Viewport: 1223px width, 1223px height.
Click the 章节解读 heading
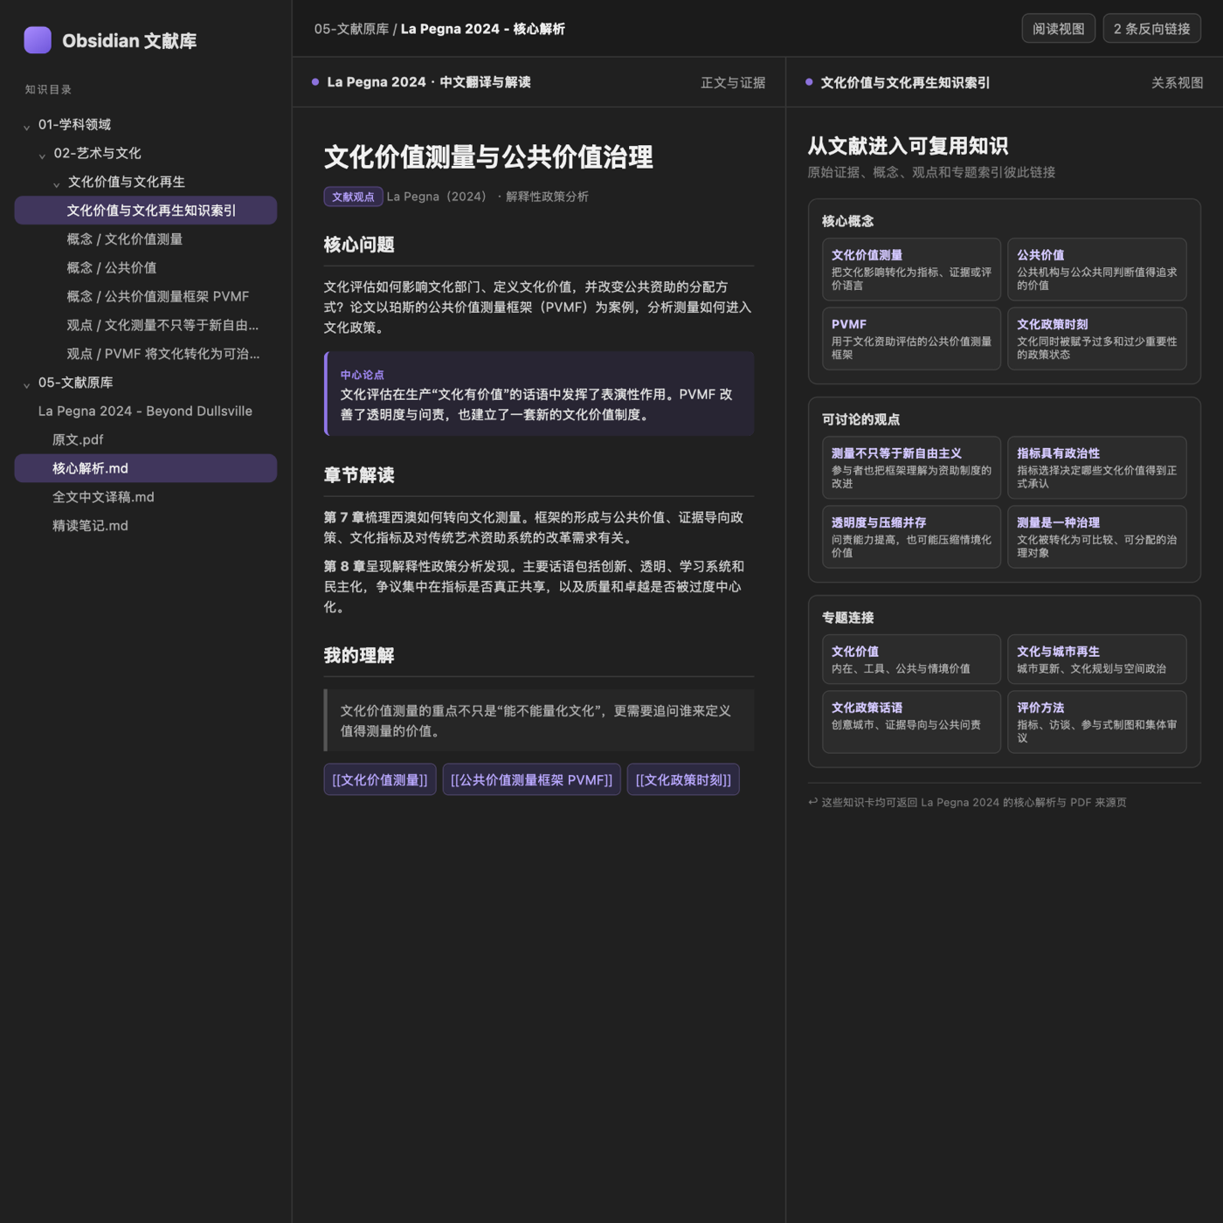(x=359, y=475)
